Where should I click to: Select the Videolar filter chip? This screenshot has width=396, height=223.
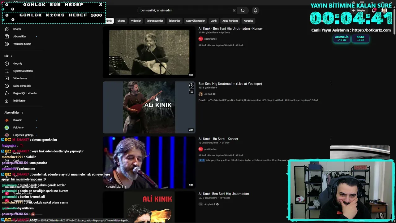[136, 21]
